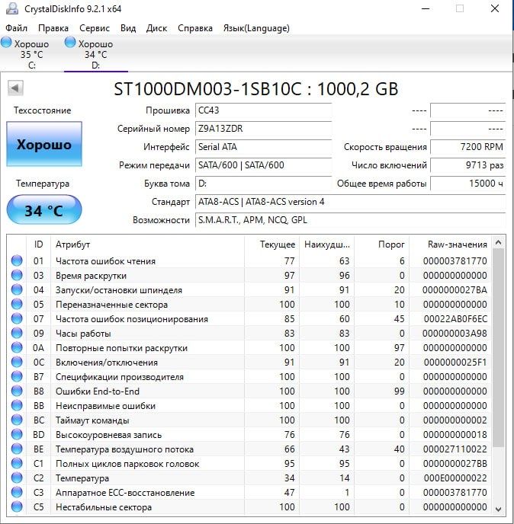
Task: Open the Правка menu
Action: (53, 28)
